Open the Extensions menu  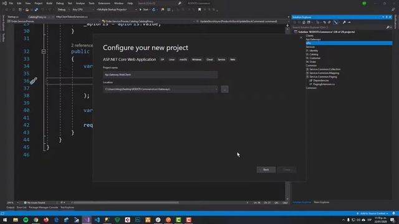coord(104,3)
